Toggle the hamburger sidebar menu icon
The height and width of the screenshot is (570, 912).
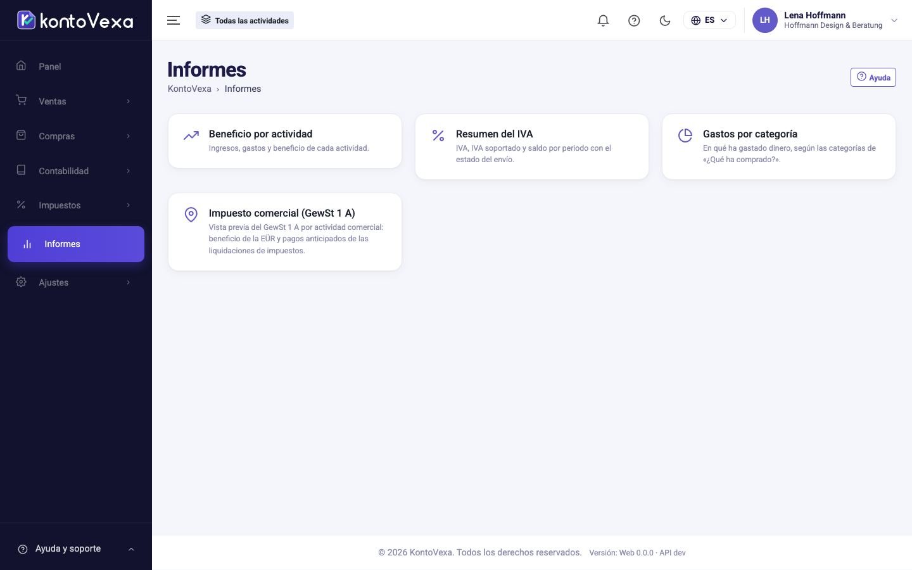174,20
